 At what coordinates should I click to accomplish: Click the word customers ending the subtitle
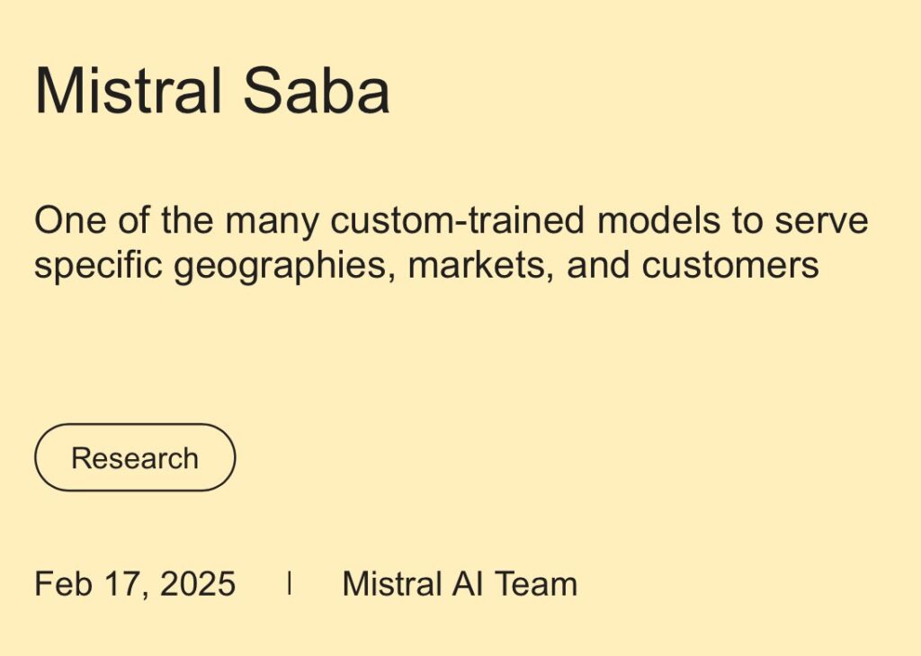[730, 265]
